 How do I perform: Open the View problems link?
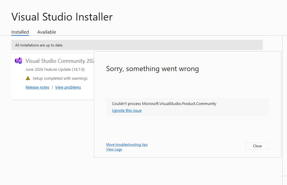[68, 87]
